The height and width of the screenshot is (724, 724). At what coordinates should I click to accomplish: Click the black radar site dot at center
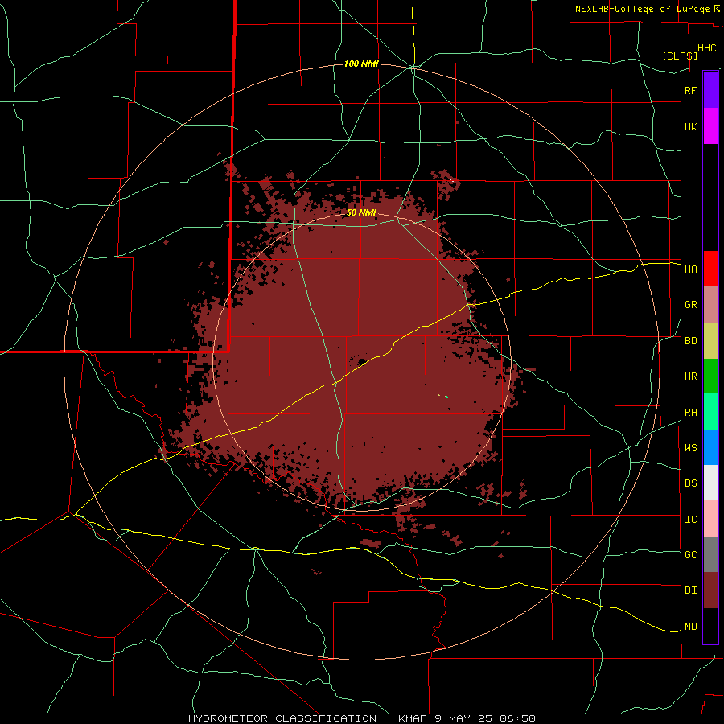(362, 361)
